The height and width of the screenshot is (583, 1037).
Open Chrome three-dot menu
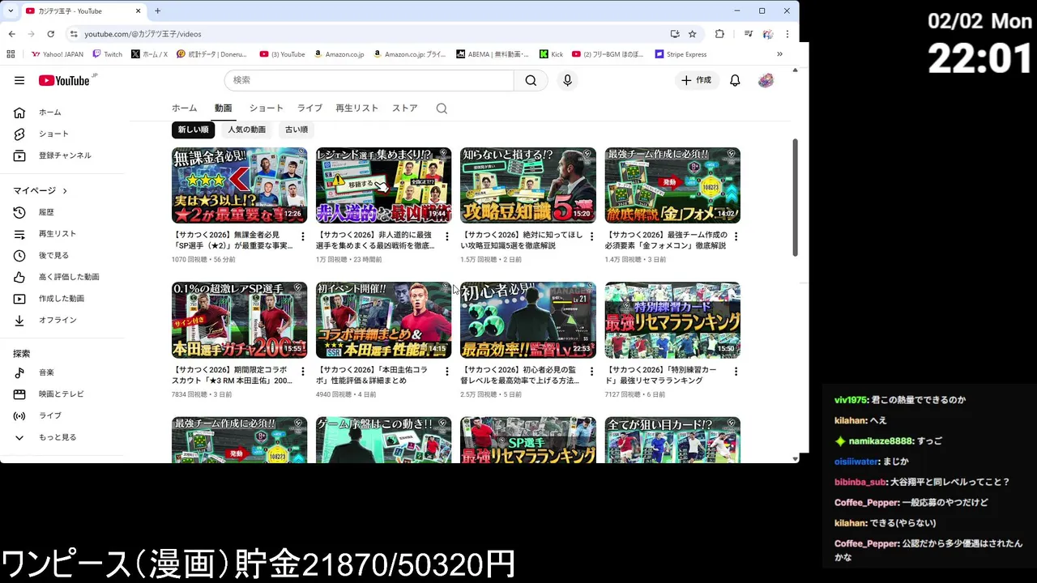click(787, 34)
